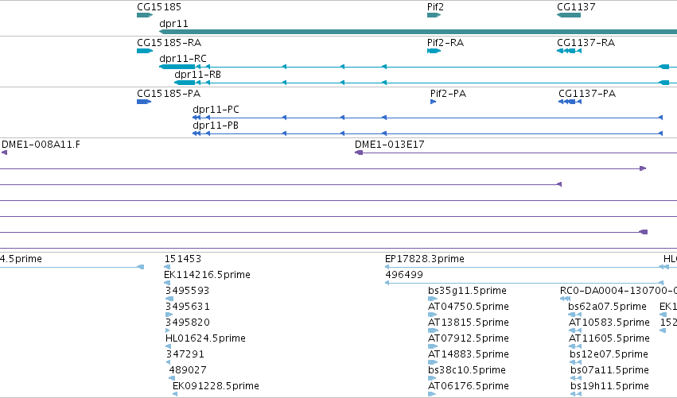Select the CG15185-RA transcript glyph
Viewport: 677px width, 398px height.
coord(145,51)
